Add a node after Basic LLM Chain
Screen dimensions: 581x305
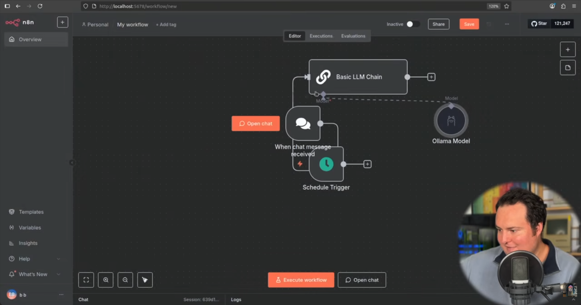pyautogui.click(x=431, y=77)
